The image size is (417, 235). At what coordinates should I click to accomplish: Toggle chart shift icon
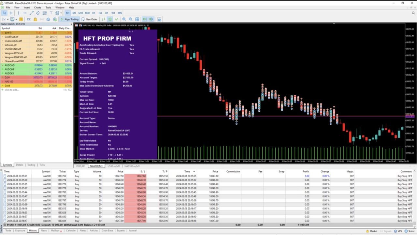point(151,19)
